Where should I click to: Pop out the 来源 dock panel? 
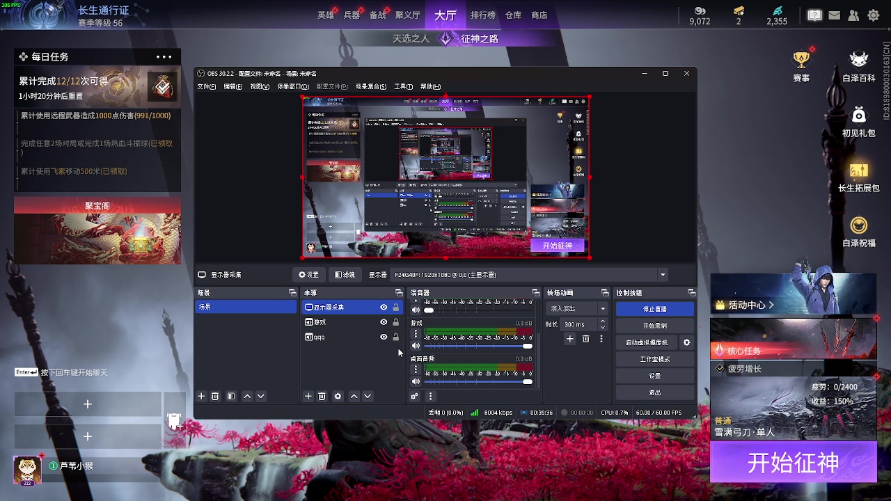point(399,293)
